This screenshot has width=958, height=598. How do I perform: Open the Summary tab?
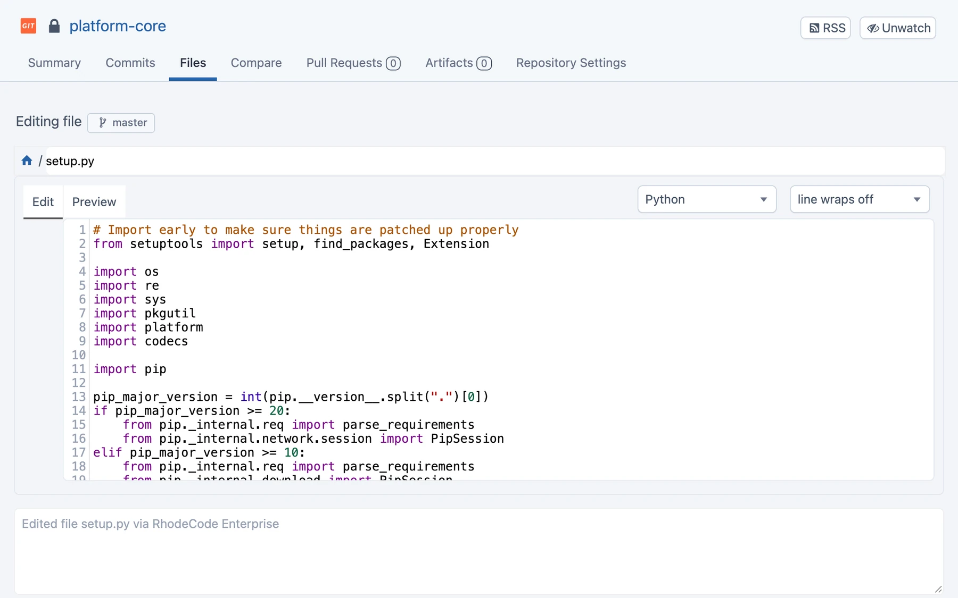point(54,63)
